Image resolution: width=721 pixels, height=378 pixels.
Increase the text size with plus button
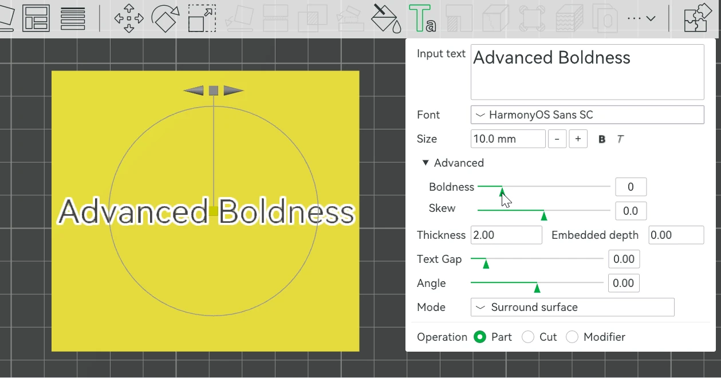[578, 139]
